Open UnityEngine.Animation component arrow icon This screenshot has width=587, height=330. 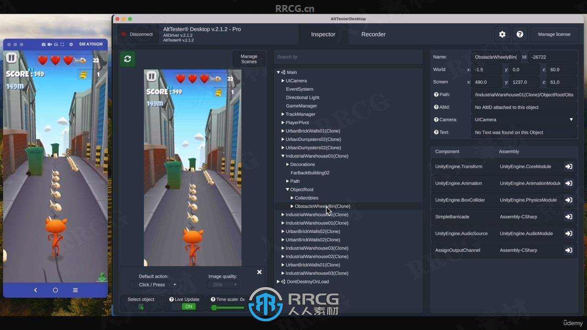click(569, 183)
